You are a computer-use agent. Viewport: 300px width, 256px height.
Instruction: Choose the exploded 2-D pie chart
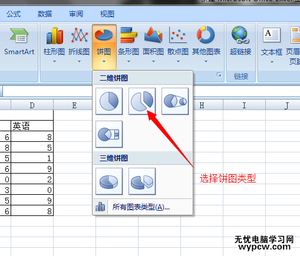142,101
